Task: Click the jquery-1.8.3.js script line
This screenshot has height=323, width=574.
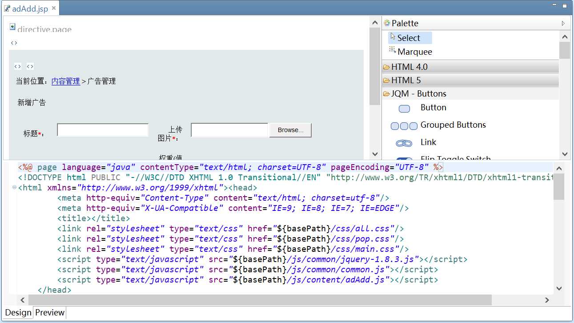Action: (262, 259)
